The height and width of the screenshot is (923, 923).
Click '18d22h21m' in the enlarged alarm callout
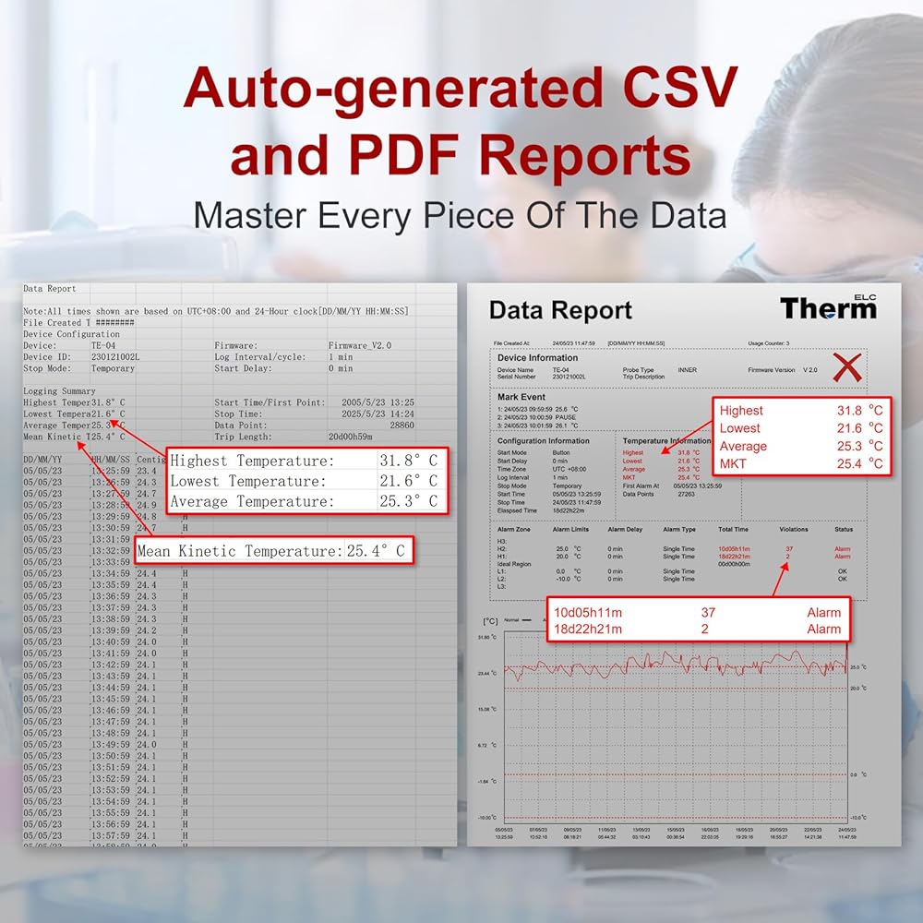click(588, 629)
